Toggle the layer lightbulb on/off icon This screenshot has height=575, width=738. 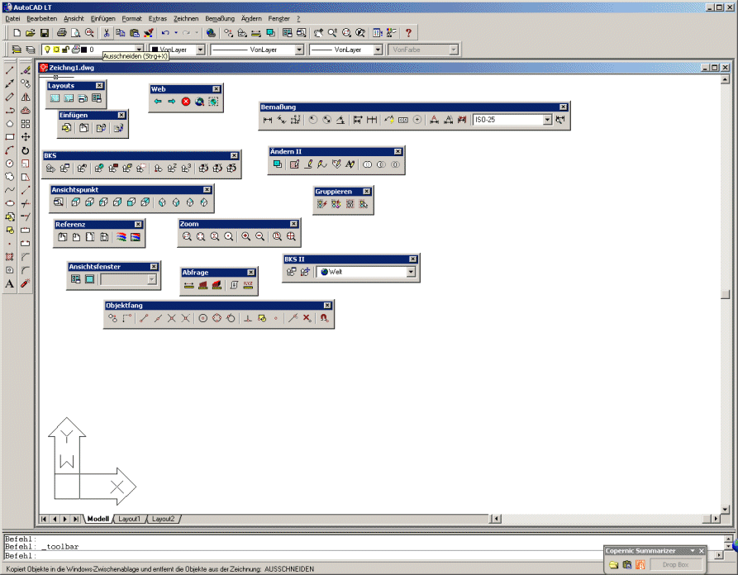point(47,50)
